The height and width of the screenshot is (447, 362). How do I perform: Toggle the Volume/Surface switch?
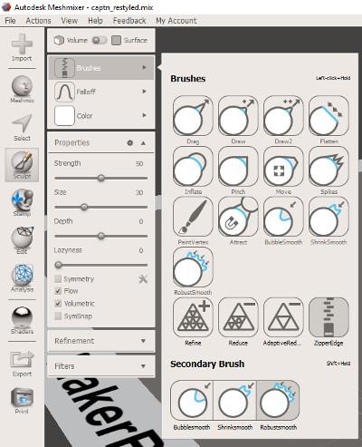(100, 40)
